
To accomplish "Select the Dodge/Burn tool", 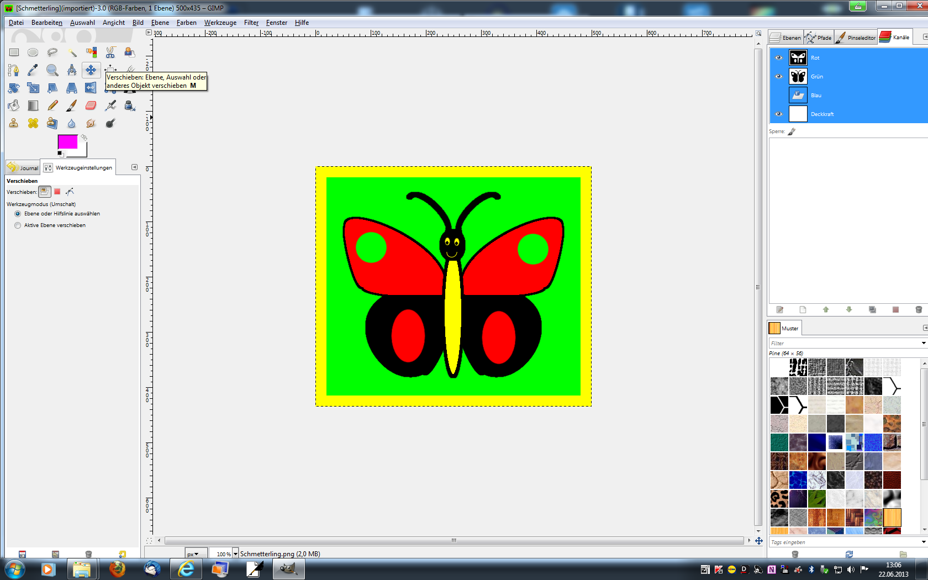I will pos(110,123).
